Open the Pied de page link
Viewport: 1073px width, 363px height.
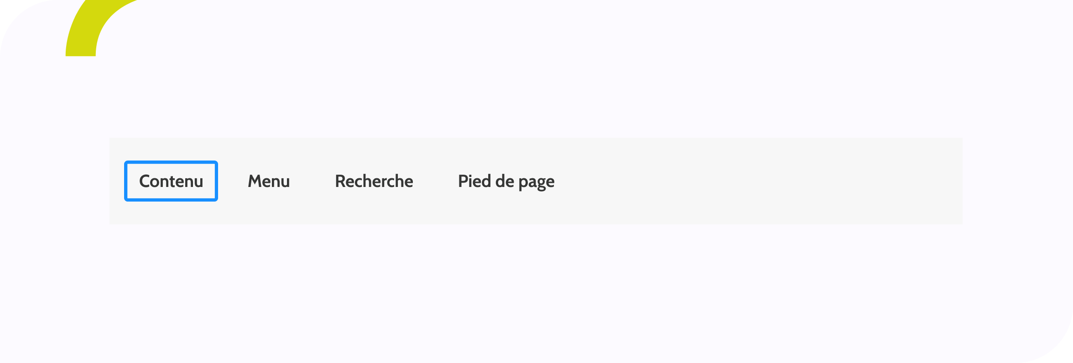click(x=506, y=181)
